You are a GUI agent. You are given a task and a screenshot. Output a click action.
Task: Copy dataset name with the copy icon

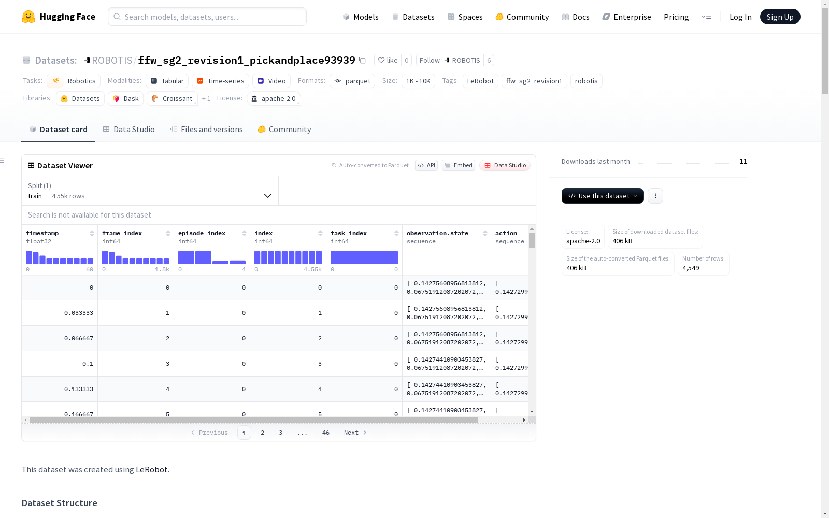pyautogui.click(x=363, y=61)
